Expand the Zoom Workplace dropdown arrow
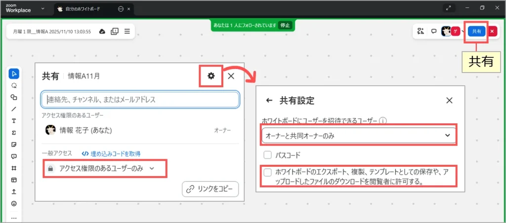 click(43, 8)
